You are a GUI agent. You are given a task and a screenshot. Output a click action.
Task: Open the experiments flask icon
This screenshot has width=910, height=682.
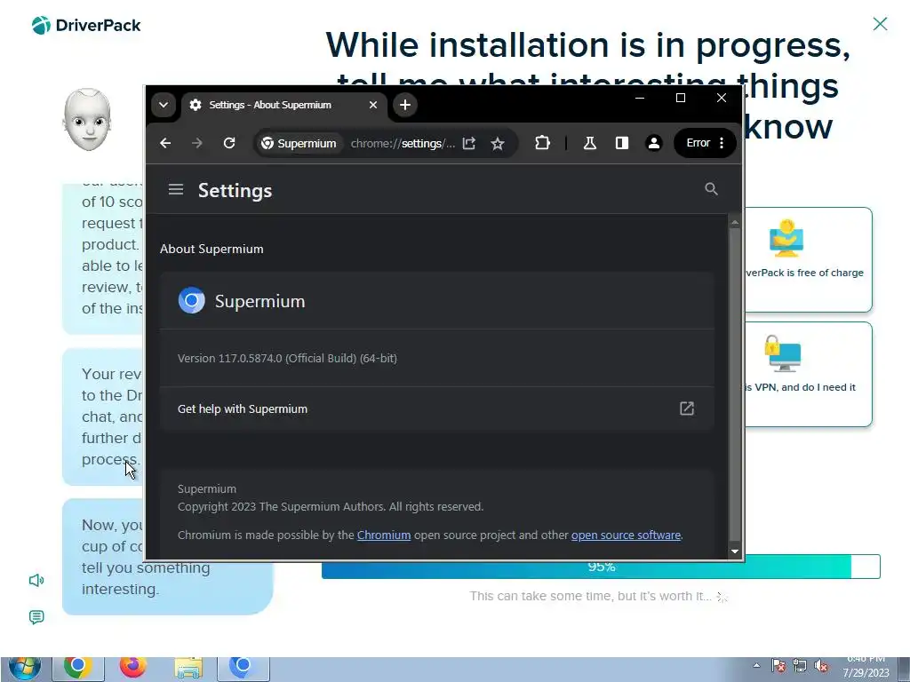590,143
